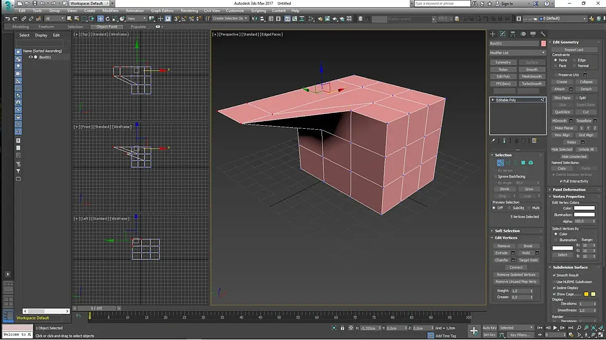Open the Utilities panel wrench icon
Viewport: 606px width, 340px height.
[x=543, y=34]
